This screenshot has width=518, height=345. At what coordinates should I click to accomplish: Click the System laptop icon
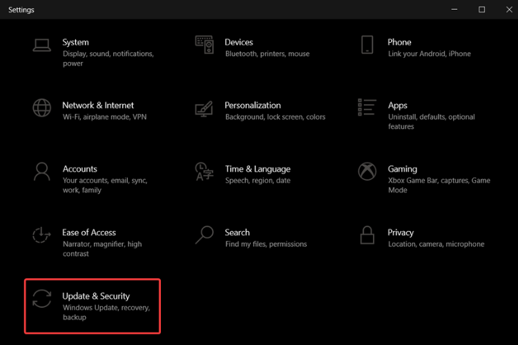42,46
